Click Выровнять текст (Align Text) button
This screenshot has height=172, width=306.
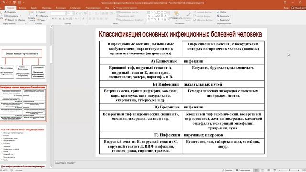click(125, 16)
